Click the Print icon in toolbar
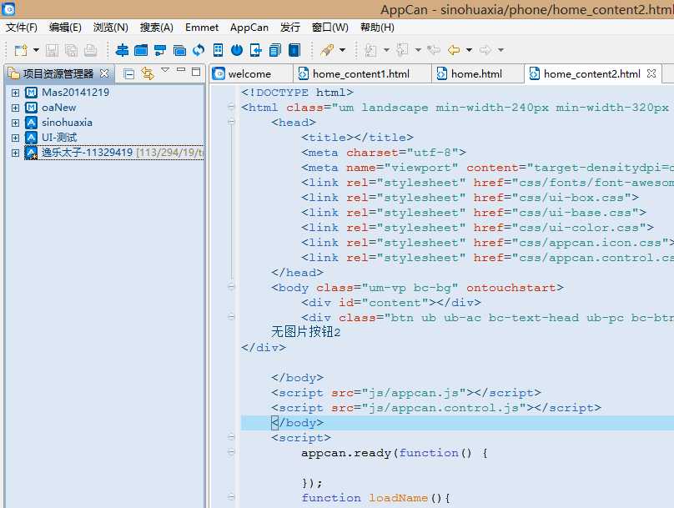Image resolution: width=674 pixels, height=508 pixels. (x=90, y=50)
